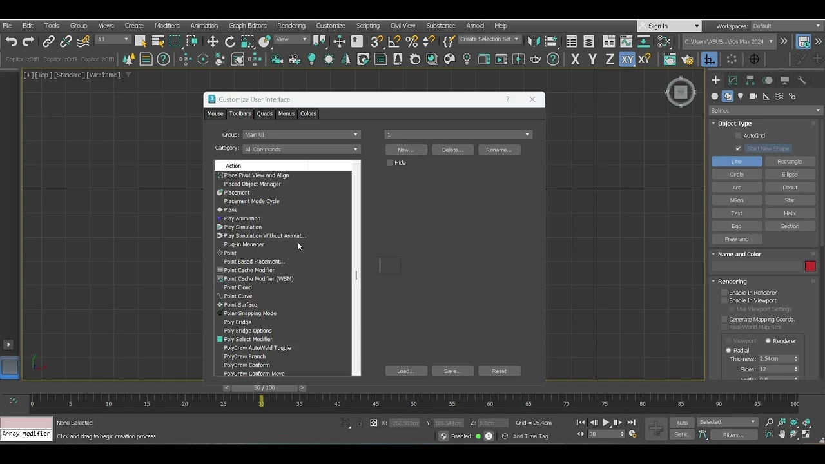
Task: Toggle the AutoGrid checkbox
Action: click(x=739, y=135)
